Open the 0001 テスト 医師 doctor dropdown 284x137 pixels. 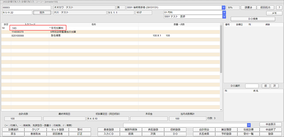pyautogui.click(x=224, y=17)
